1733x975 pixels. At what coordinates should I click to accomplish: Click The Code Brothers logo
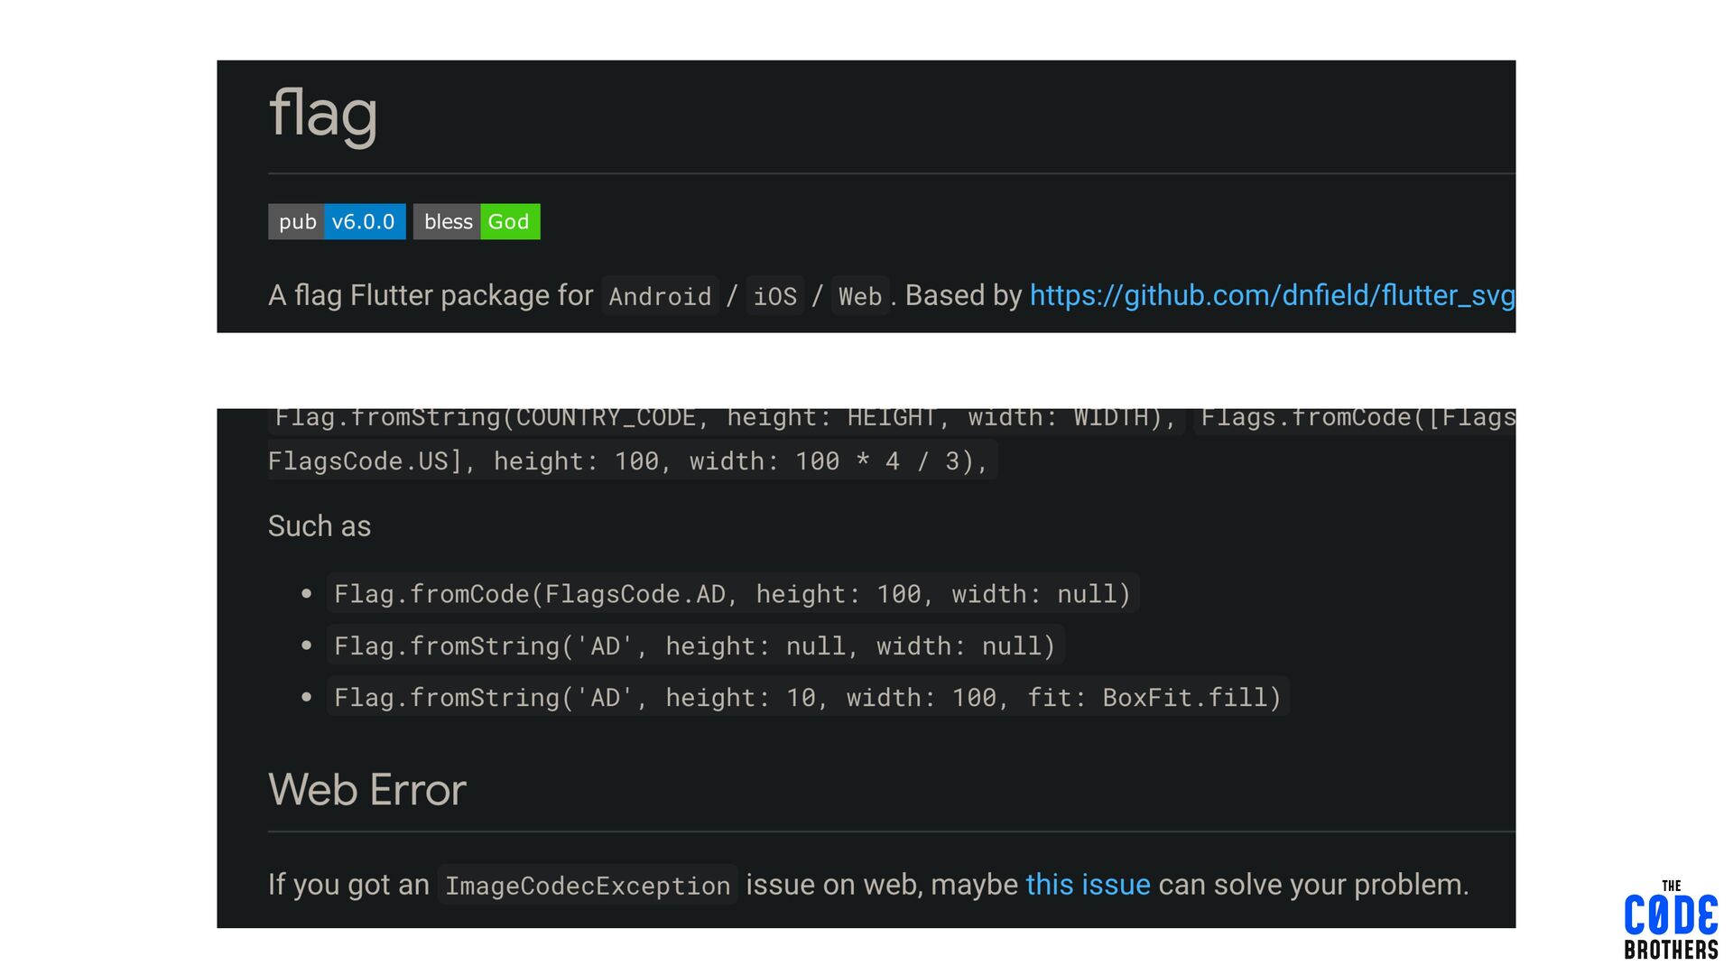click(x=1671, y=919)
